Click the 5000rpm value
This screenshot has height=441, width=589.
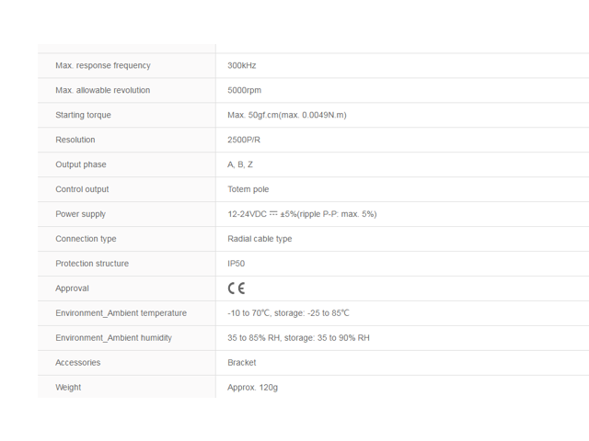point(244,90)
